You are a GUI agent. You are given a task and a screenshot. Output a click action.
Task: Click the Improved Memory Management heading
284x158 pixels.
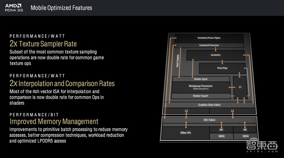[54, 122]
